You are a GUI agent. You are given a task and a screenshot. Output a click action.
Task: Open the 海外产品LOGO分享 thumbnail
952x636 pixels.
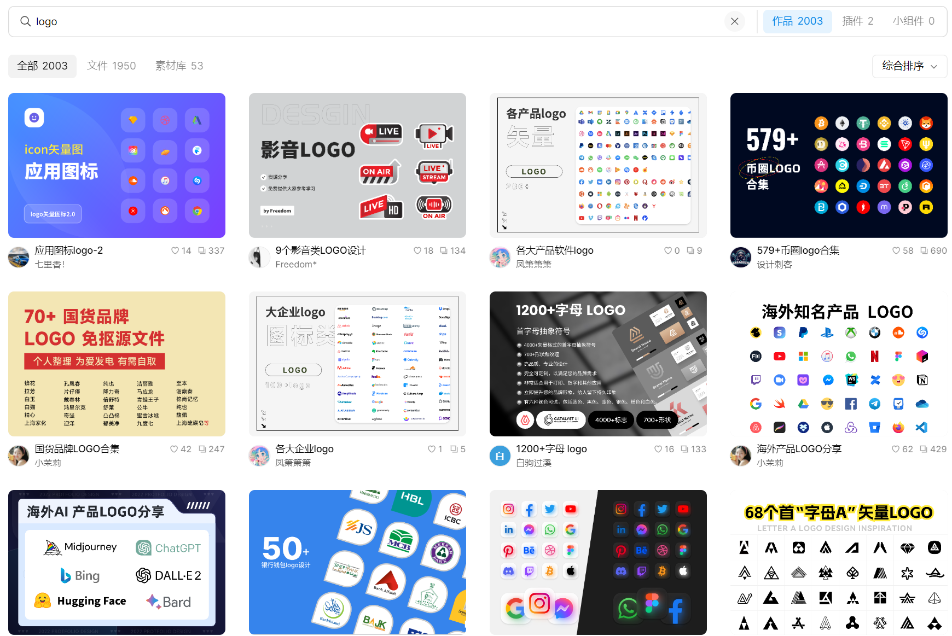[839, 364]
